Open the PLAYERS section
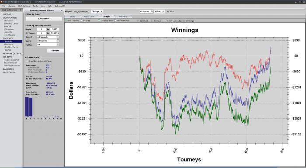Screen dimensions: 306x168 pyautogui.click(x=12, y=53)
